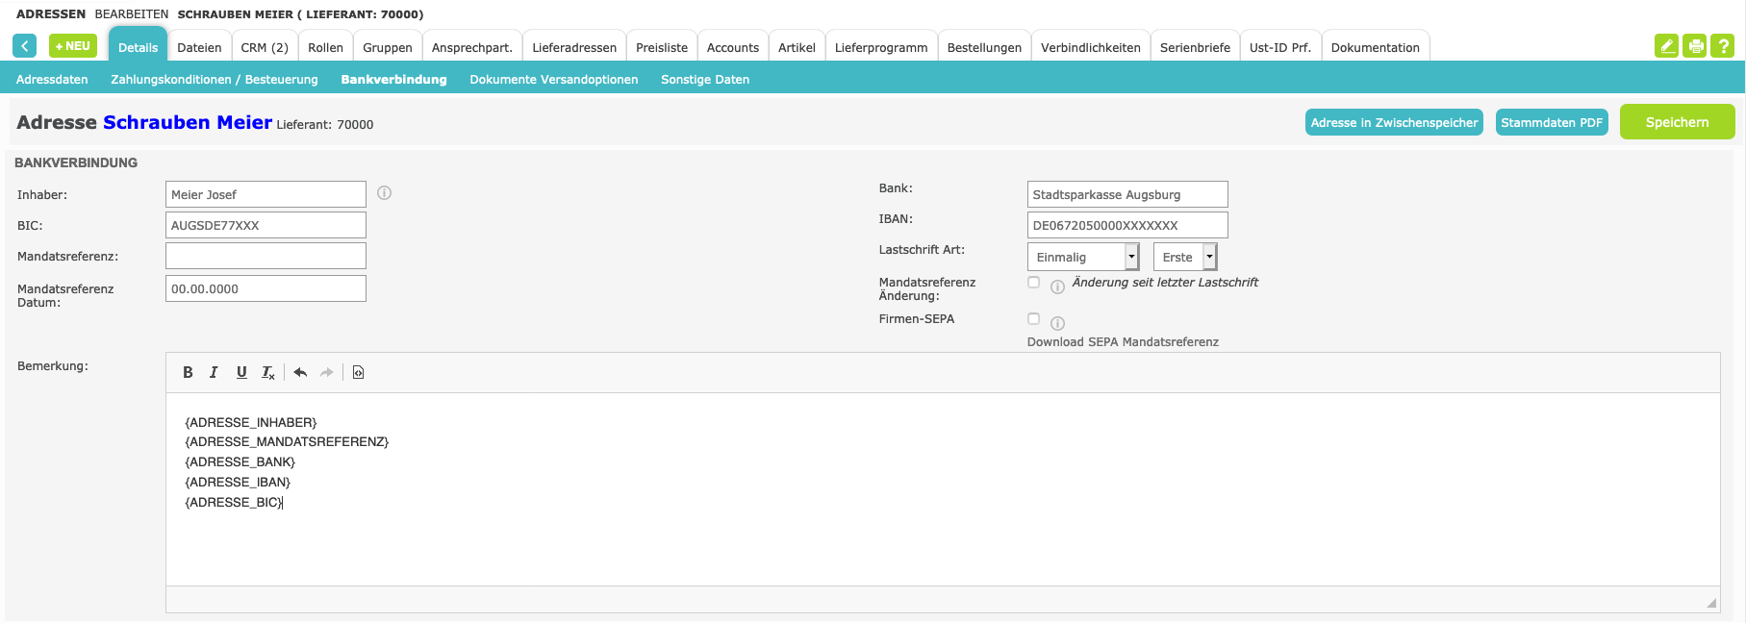
Task: Toggle italic formatting in Bemerkung editor
Action: (x=214, y=373)
